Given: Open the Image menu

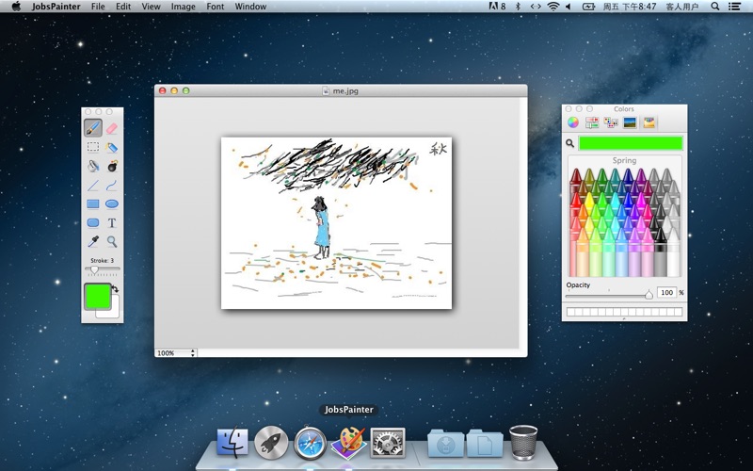Looking at the screenshot, I should pos(183,7).
